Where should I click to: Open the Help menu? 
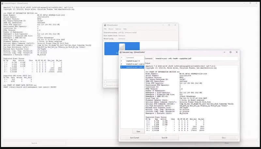click(126, 29)
